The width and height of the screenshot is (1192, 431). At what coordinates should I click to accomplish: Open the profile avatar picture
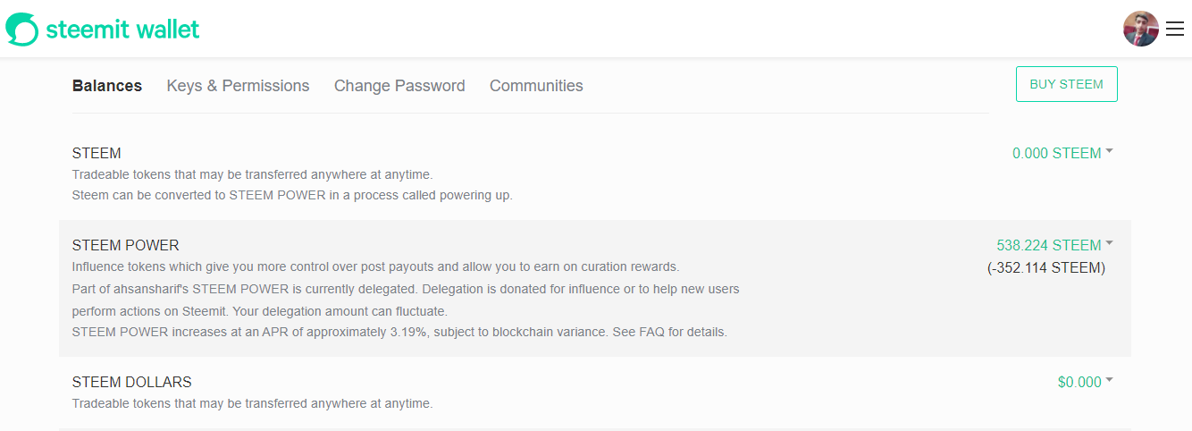point(1140,30)
